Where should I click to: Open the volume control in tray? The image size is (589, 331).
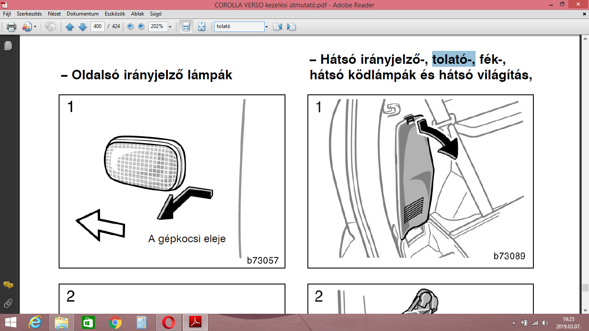545,322
